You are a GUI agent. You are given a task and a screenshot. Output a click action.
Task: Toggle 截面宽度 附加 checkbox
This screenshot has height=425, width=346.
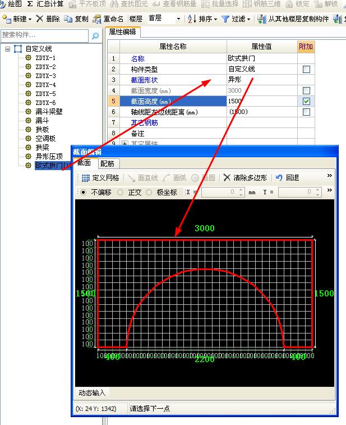[306, 90]
